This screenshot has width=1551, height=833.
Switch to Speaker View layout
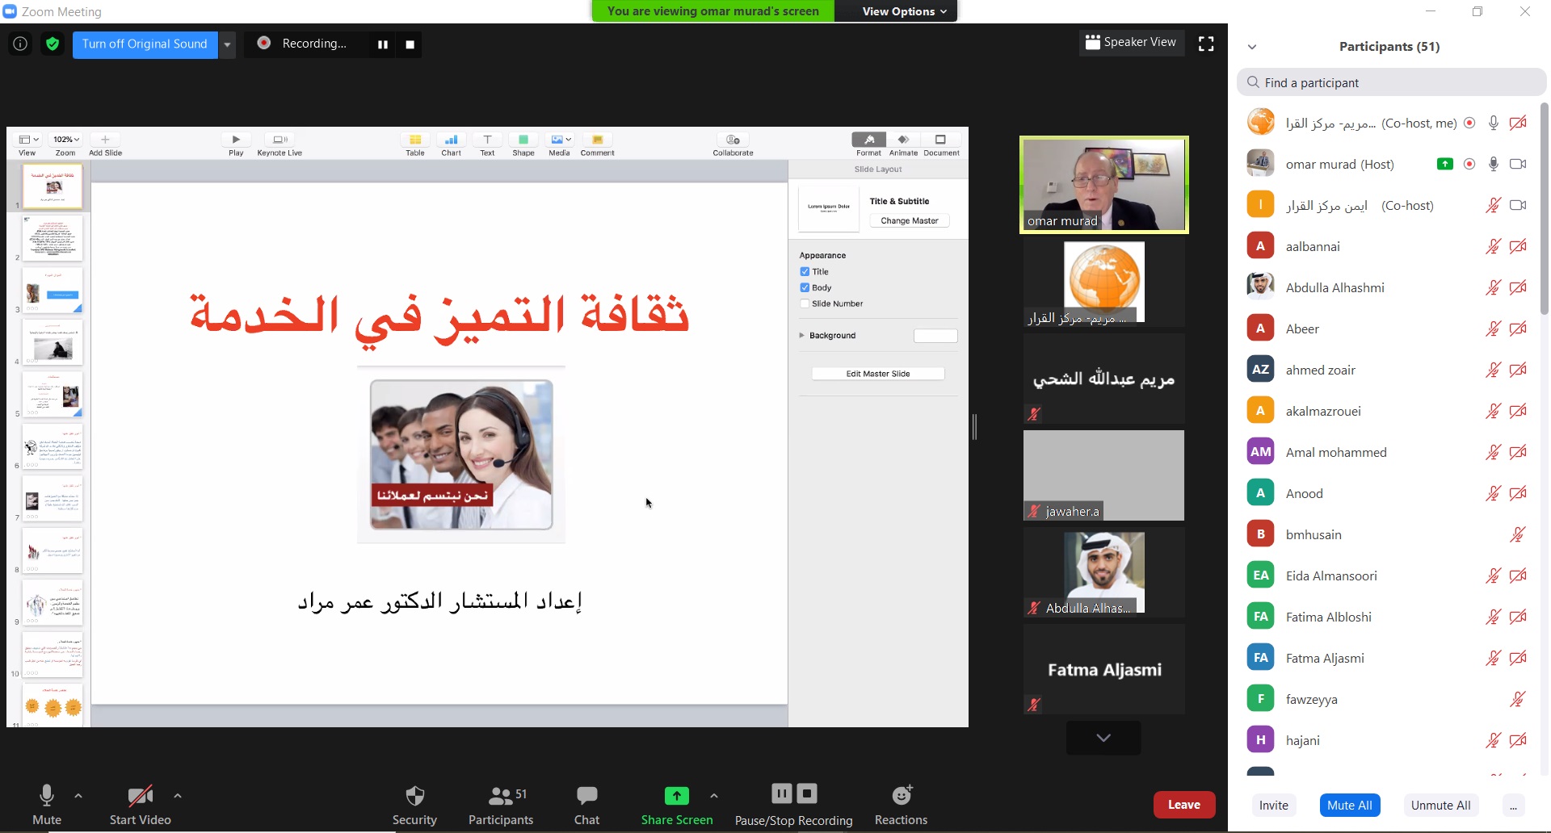coord(1131,43)
